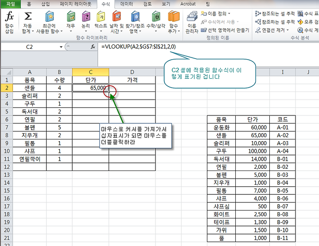Screen dimensions: 319x246
Task: Expand the Math & Trig (수학/삼각) dropdown arrow
Action: coord(156,31)
